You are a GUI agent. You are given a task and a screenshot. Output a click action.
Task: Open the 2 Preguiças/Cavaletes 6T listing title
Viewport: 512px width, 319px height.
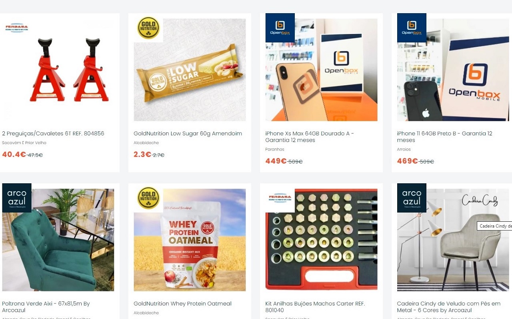coord(53,133)
